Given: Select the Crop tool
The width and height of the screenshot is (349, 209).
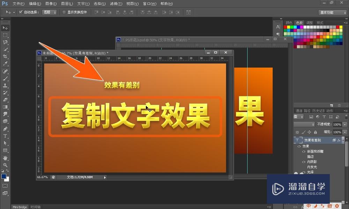Looking at the screenshot, I should (5, 57).
